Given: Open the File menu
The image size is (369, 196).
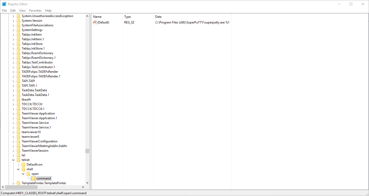Looking at the screenshot, I should click(x=4, y=11).
